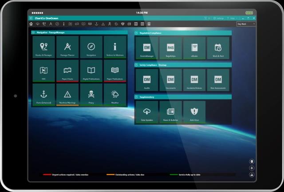Collapse the Regulation Compliance section
This screenshot has height=192, width=284.
pos(136,33)
